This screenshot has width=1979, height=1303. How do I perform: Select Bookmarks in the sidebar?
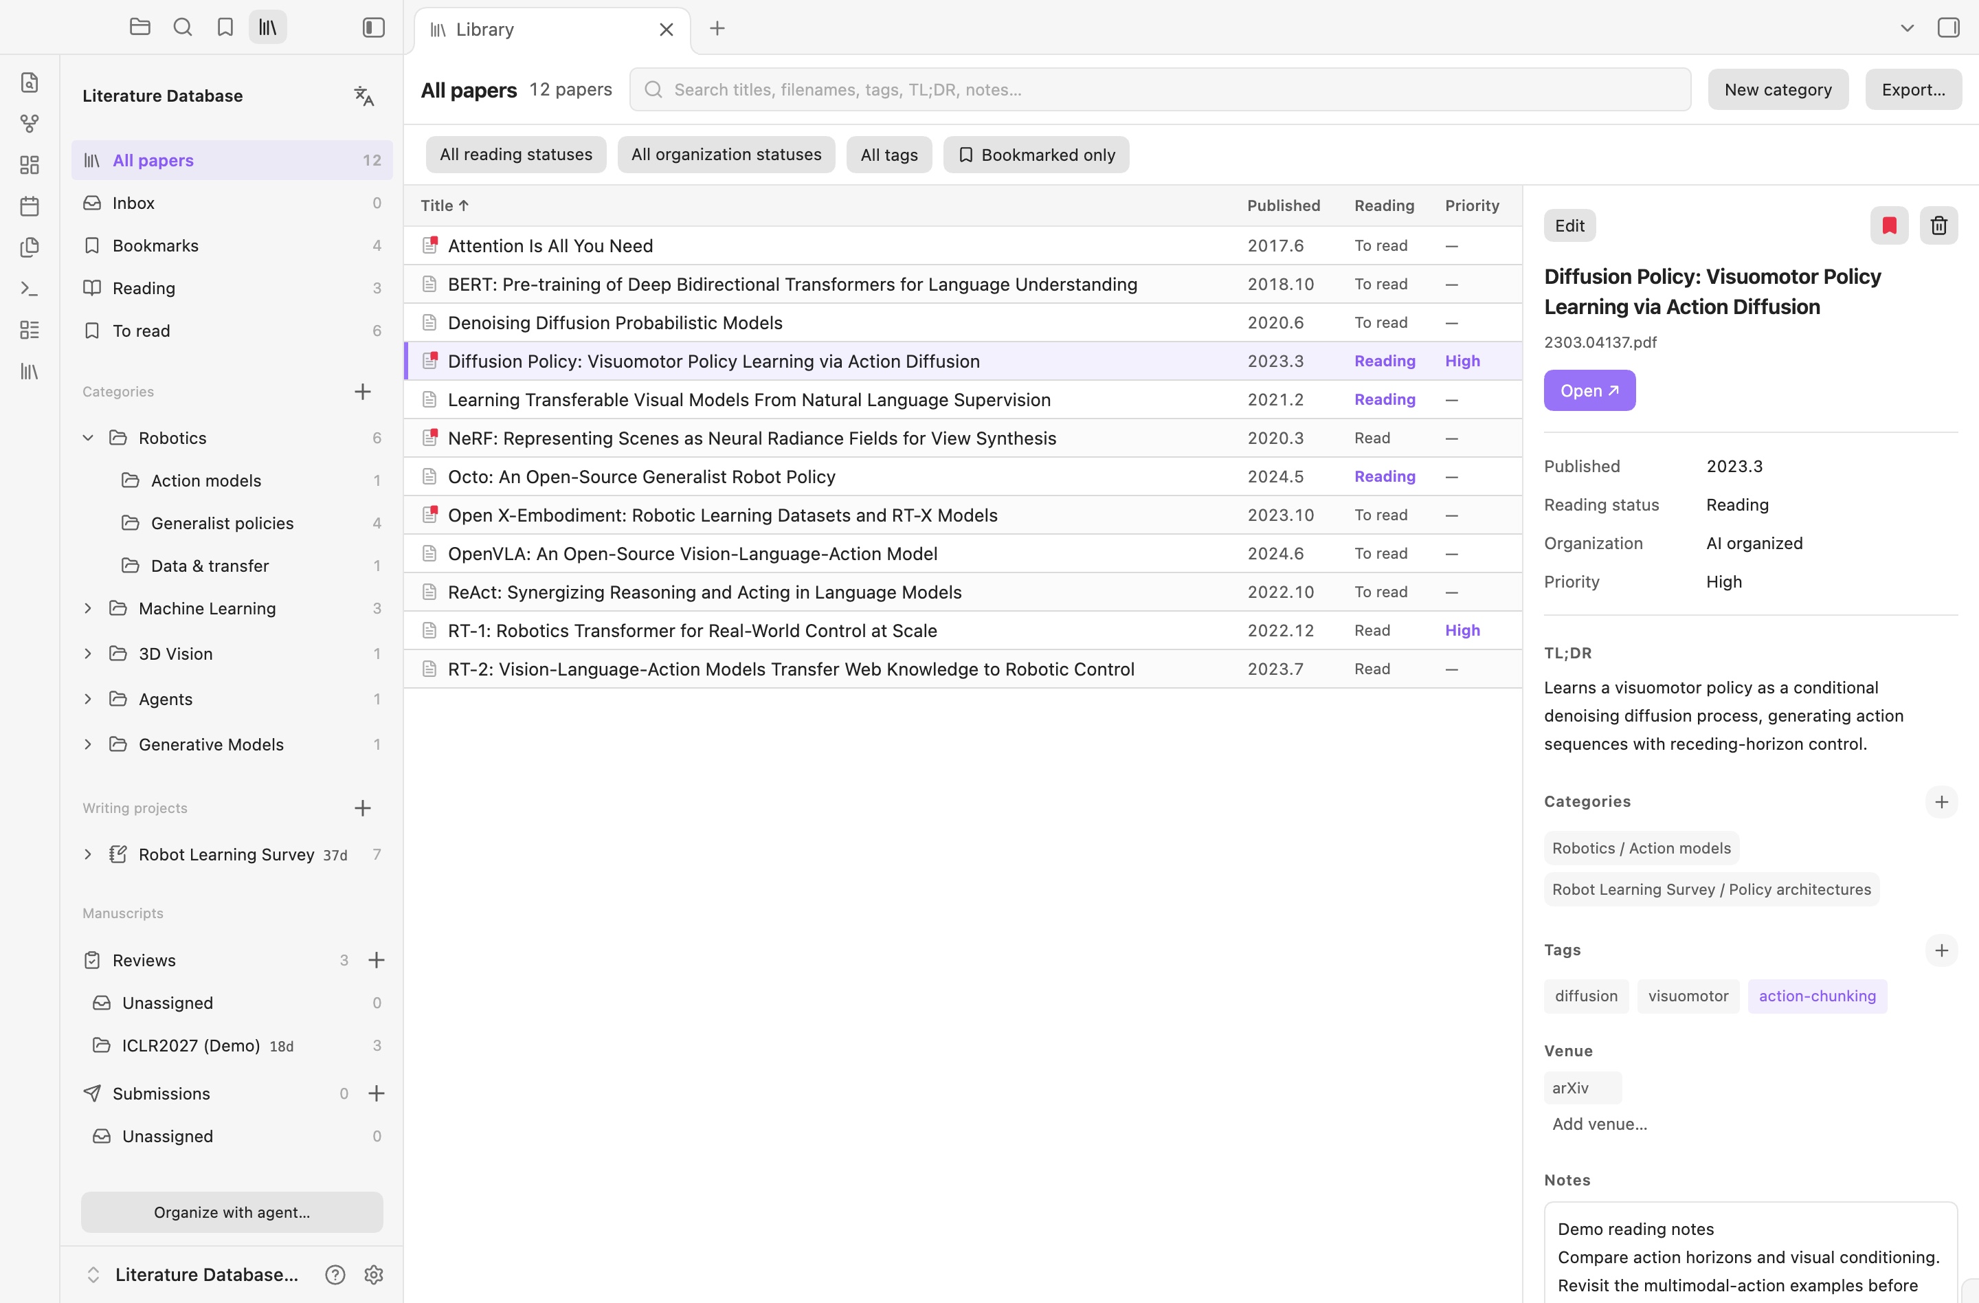(x=232, y=245)
